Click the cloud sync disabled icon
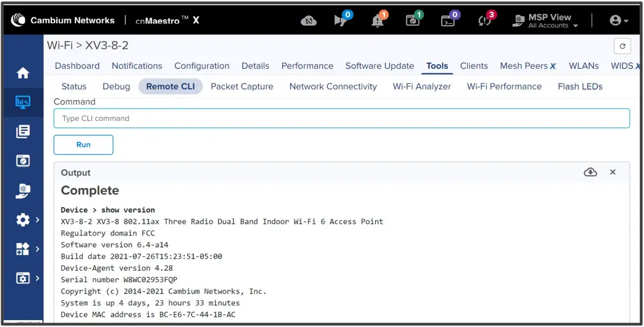 point(309,20)
